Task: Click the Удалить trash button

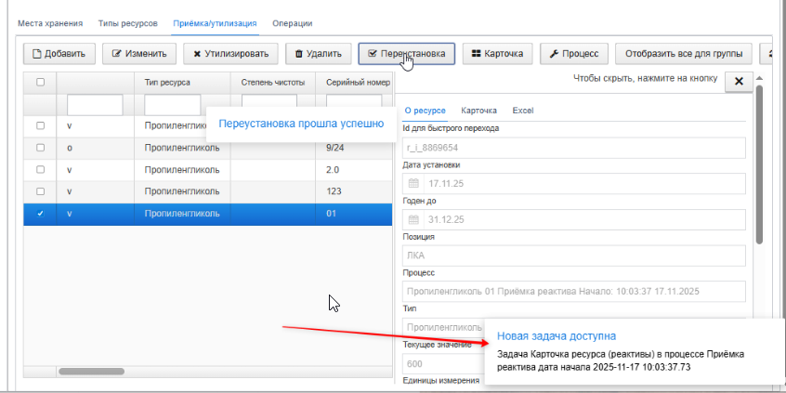Action: pos(319,54)
